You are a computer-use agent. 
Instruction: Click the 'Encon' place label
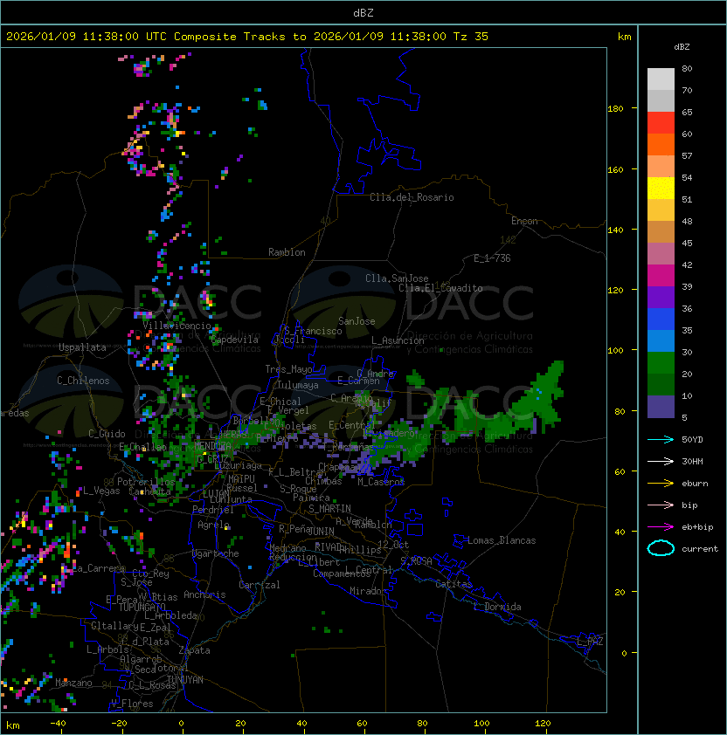(x=524, y=221)
